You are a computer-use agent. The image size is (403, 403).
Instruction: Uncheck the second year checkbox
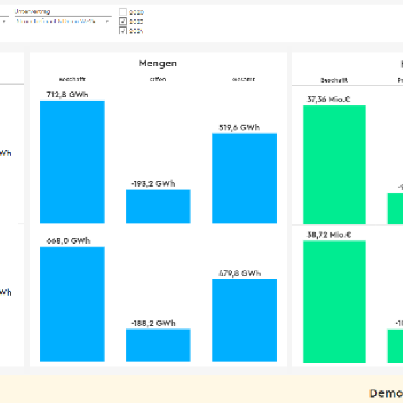[x=123, y=21]
